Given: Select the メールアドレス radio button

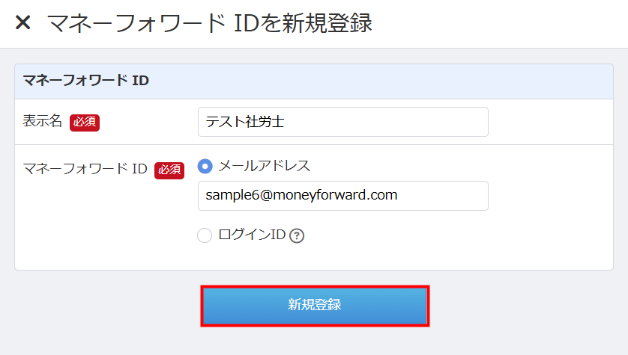Looking at the screenshot, I should (x=205, y=166).
